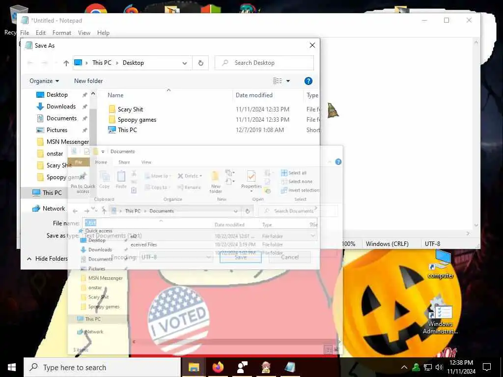Open Notepad Help menu
This screenshot has width=503, height=377.
(103, 33)
